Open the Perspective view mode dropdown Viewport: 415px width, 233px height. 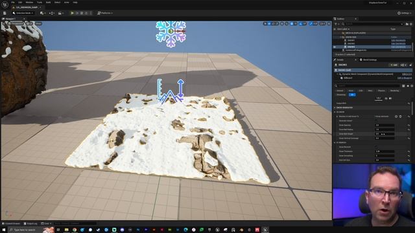pyautogui.click(x=16, y=23)
